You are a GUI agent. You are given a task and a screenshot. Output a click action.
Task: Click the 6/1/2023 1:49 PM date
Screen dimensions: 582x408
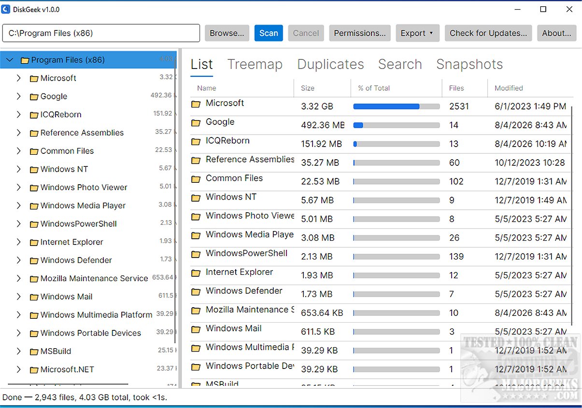[530, 107]
